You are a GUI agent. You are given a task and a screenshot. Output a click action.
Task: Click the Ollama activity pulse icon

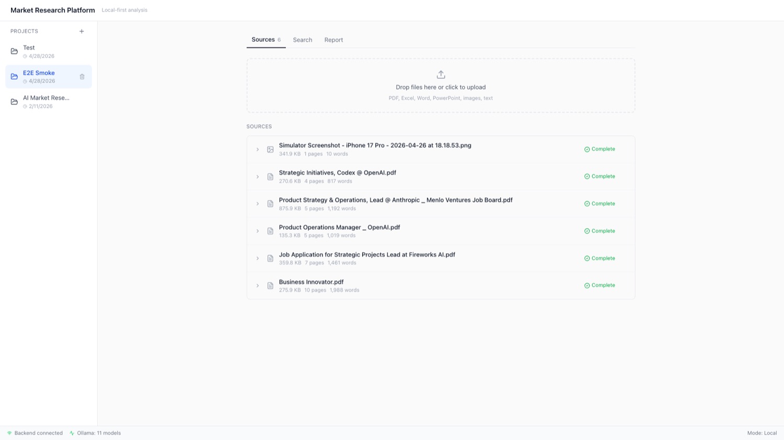click(72, 433)
